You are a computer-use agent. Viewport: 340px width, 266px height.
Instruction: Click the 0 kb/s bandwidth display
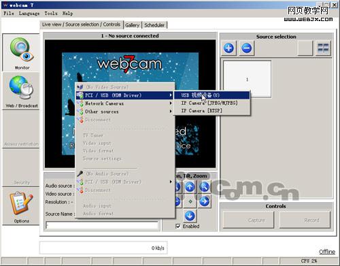pos(103,248)
